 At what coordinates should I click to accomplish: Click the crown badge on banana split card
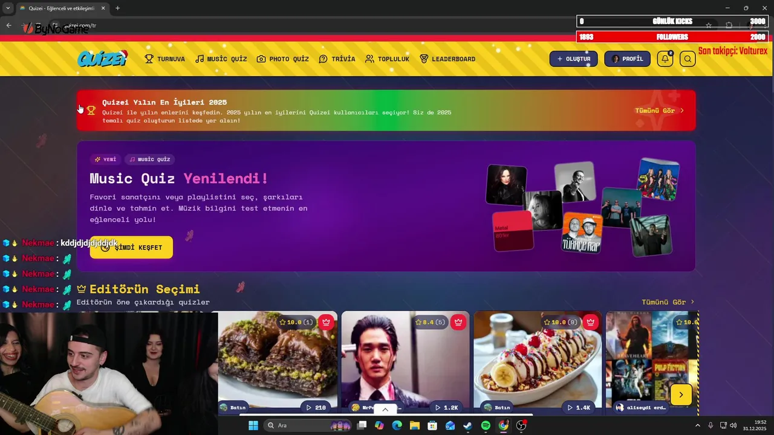(x=590, y=322)
